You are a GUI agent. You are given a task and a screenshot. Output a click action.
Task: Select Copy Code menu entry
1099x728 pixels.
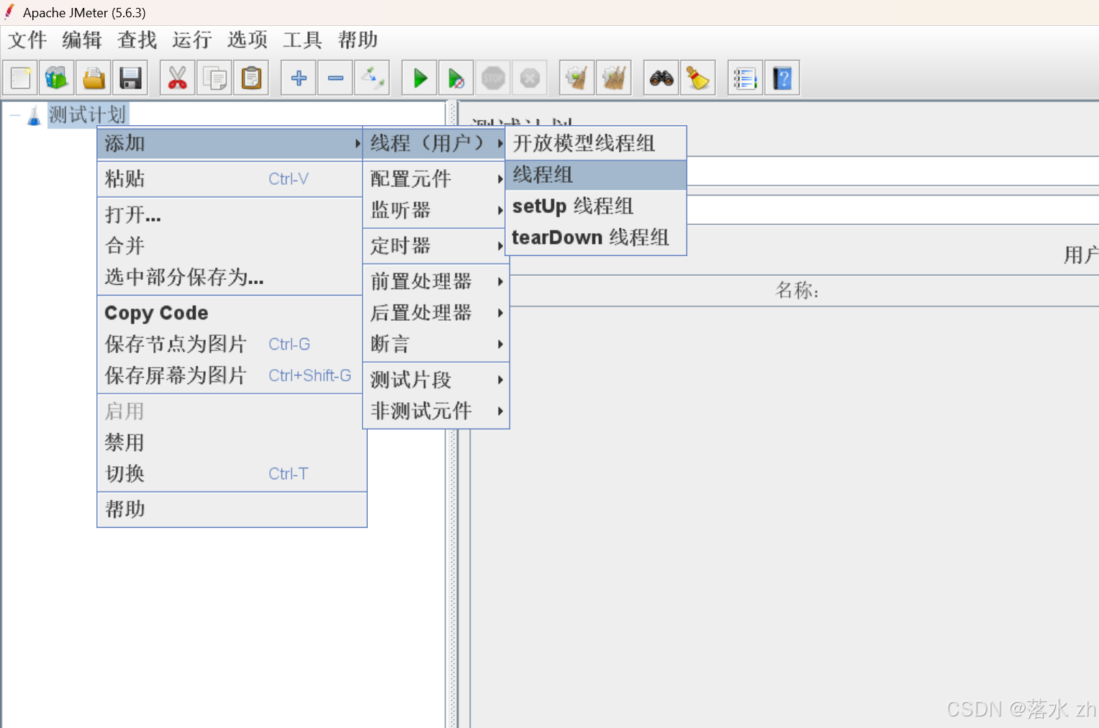click(x=230, y=313)
